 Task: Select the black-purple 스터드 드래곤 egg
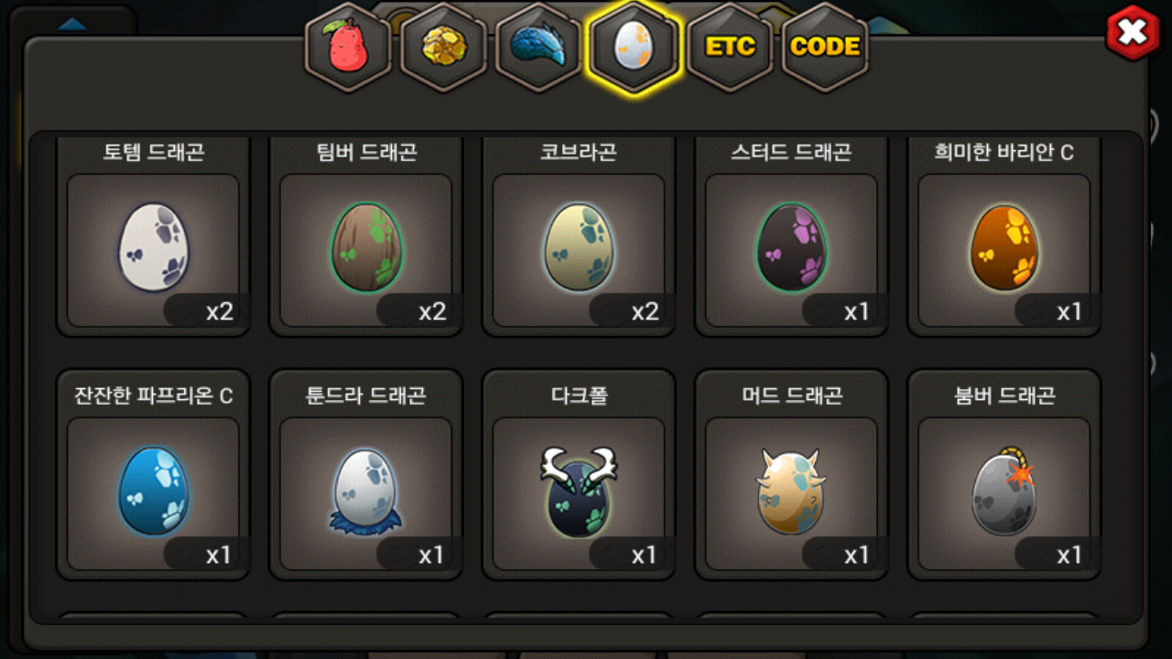(x=791, y=248)
